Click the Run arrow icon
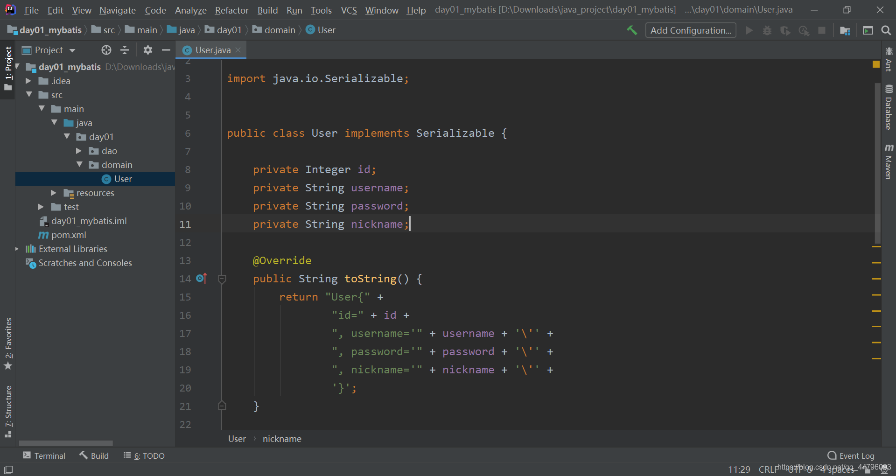Image resolution: width=896 pixels, height=476 pixels. click(749, 30)
